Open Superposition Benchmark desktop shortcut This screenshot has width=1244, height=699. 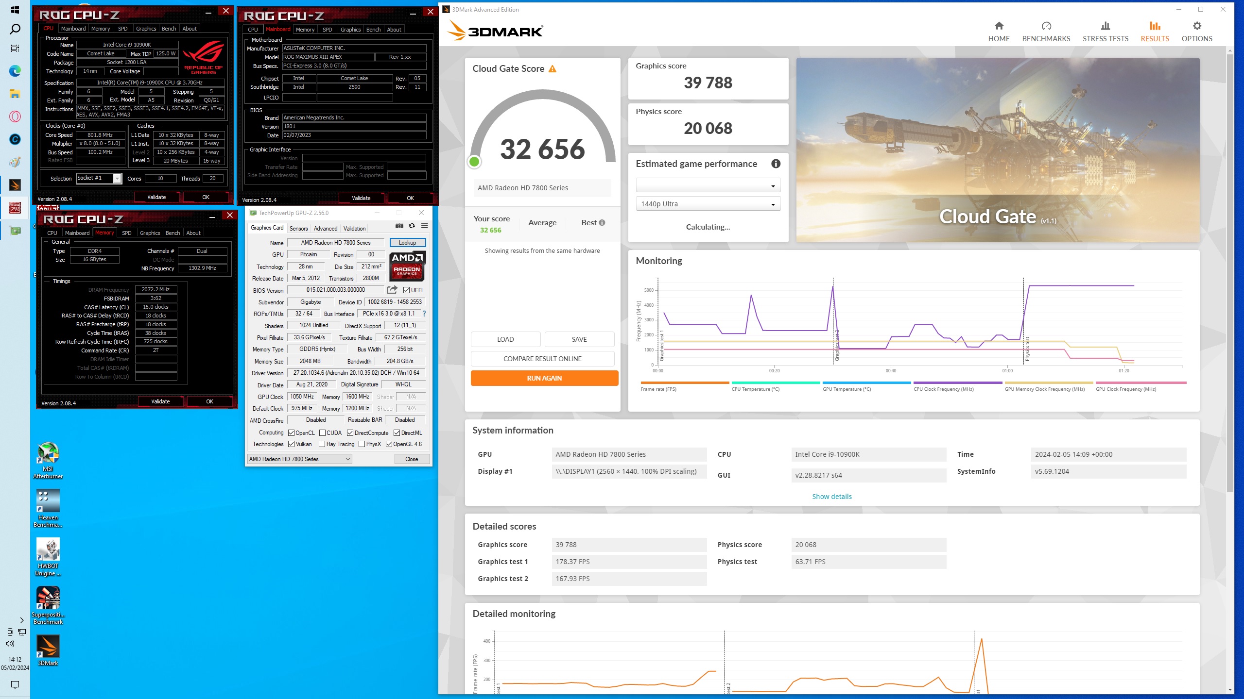48,605
